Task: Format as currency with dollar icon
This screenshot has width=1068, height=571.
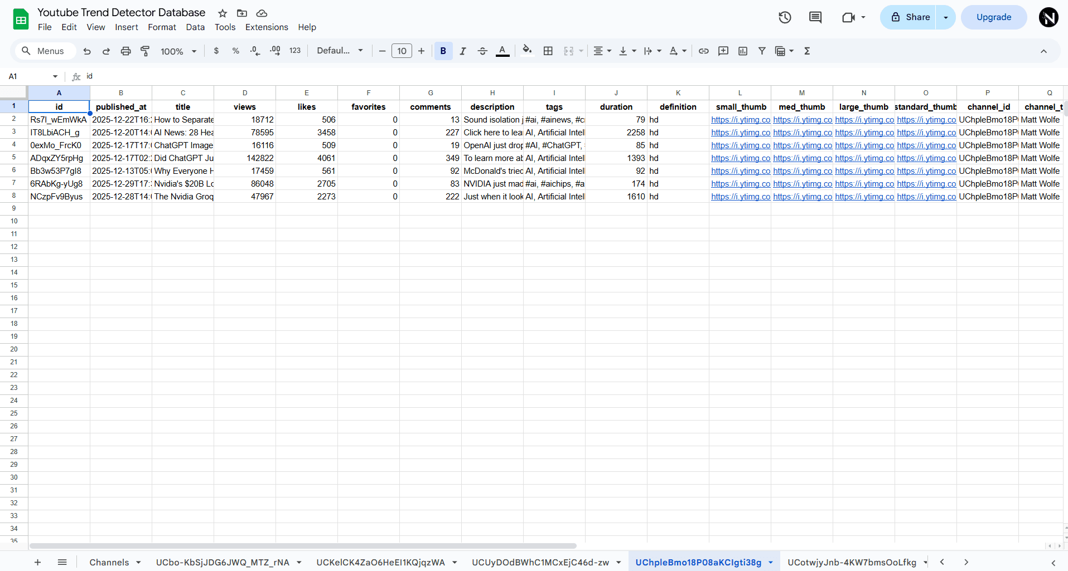Action: (x=216, y=51)
